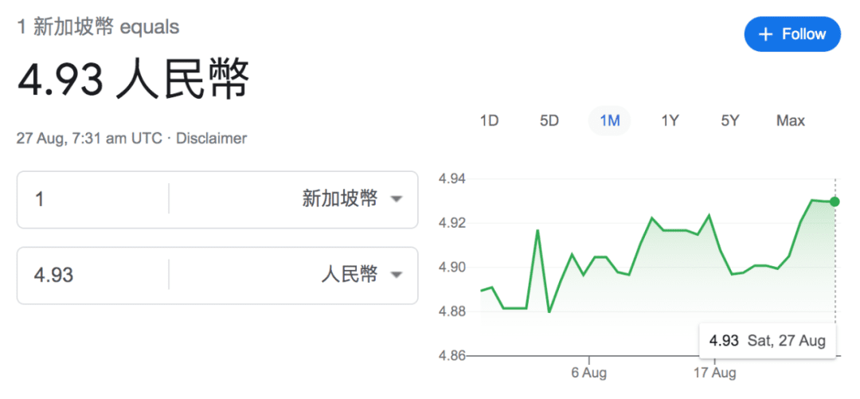This screenshot has width=860, height=399.
Task: Select the active 1M range tab
Action: [609, 121]
